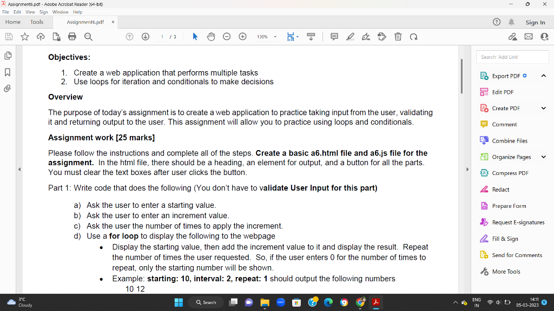Screen dimensions: 554x311
Task: Click the Sign In button
Action: [535, 22]
